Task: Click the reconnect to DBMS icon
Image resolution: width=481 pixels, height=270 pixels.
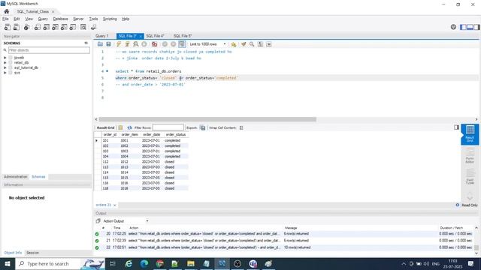Action: (93, 27)
